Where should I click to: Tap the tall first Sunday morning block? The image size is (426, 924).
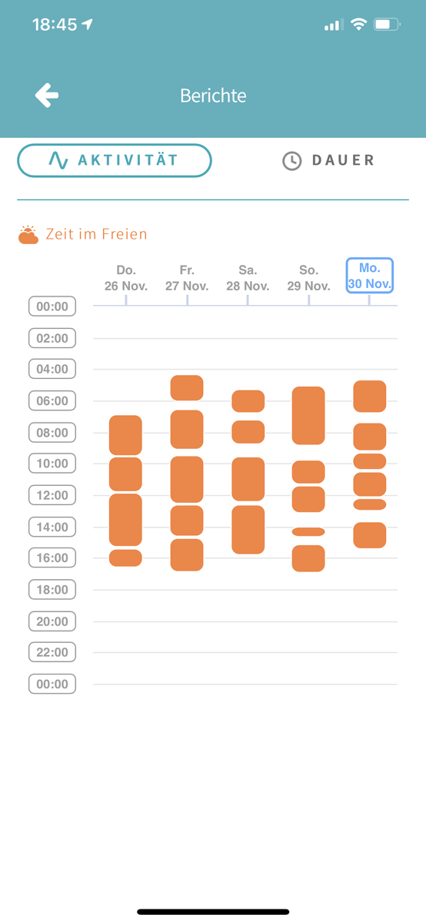pyautogui.click(x=308, y=416)
